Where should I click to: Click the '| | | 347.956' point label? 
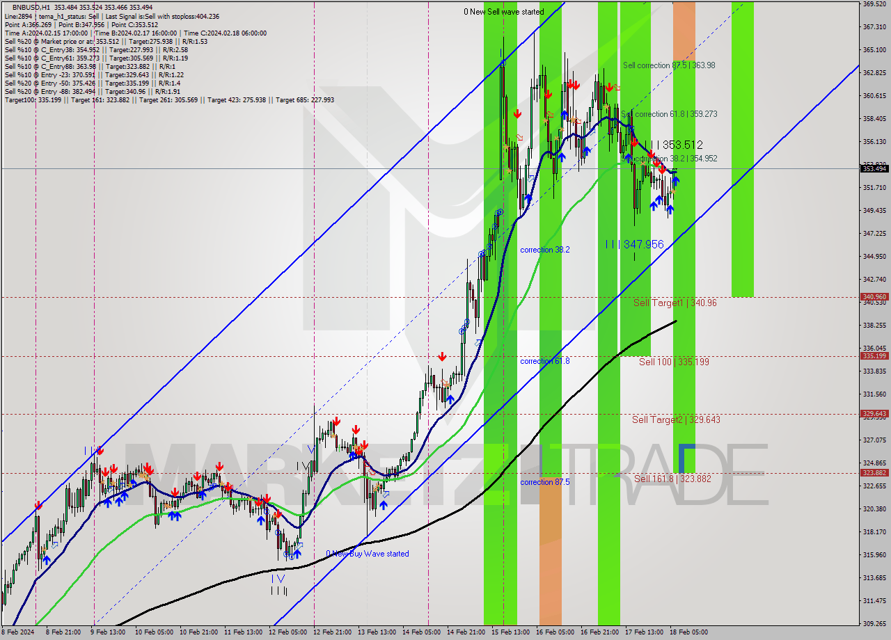pos(634,244)
